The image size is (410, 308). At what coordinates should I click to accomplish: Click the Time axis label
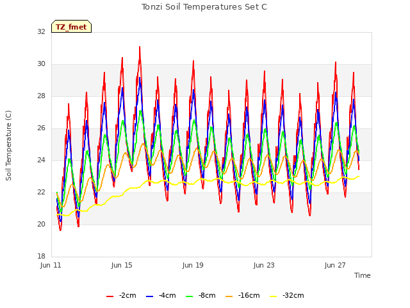tap(363, 275)
